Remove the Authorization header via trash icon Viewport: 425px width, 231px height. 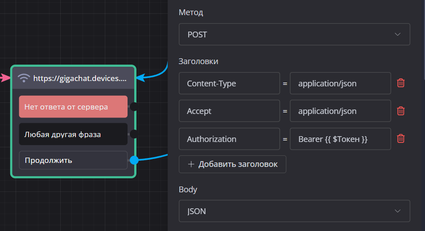click(x=400, y=139)
